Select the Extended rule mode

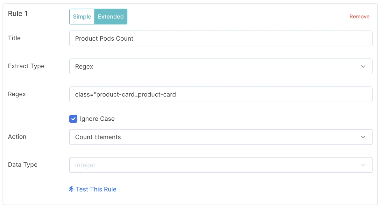(x=111, y=17)
